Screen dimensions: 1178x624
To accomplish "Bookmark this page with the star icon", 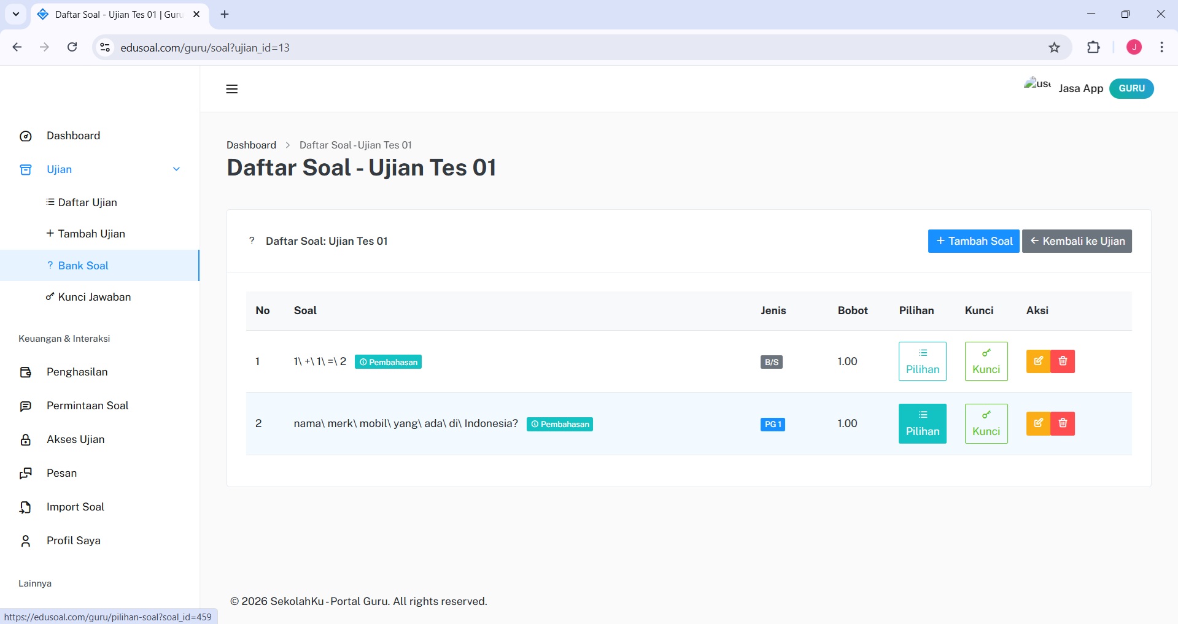I will (x=1054, y=48).
